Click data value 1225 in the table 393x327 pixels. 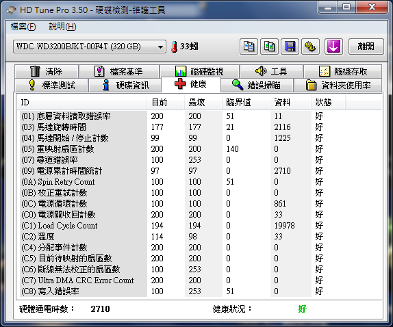[282, 138]
